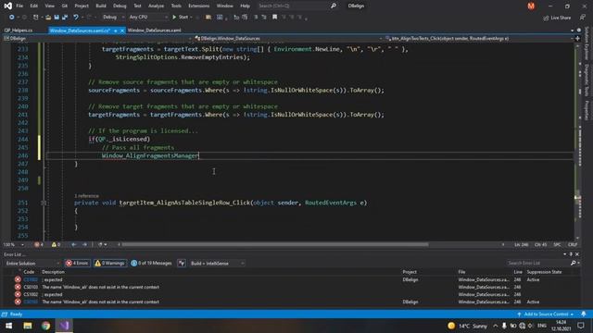Undo the last edit with the undo arrow
This screenshot has width=593, height=333.
76,17
